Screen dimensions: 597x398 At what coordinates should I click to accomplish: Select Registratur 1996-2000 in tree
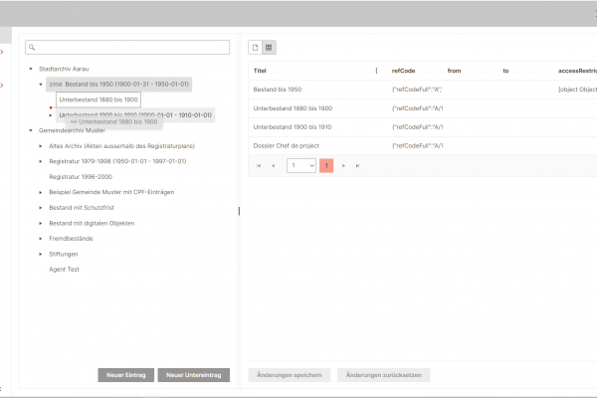[83, 176]
